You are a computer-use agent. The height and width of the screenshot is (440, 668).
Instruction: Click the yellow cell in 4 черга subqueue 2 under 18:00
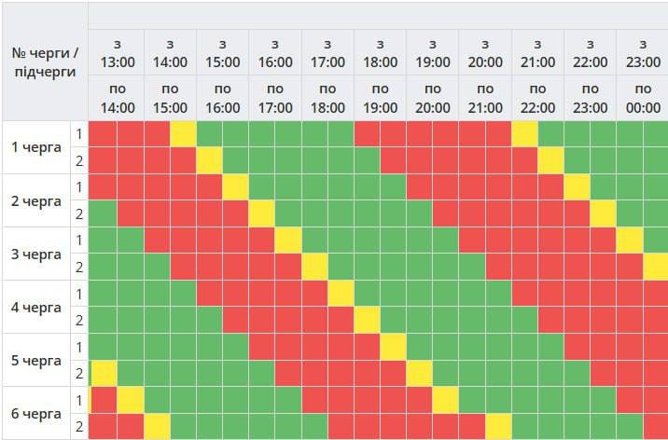[367, 320]
